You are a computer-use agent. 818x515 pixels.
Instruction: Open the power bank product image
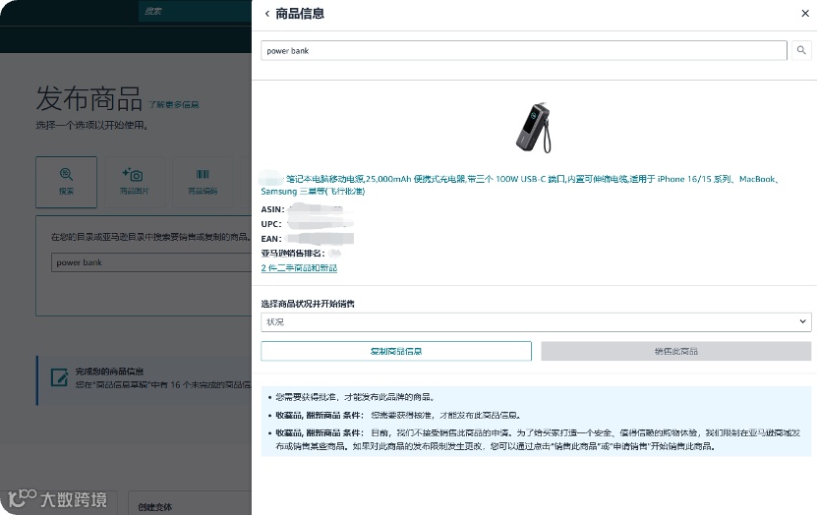pyautogui.click(x=534, y=128)
